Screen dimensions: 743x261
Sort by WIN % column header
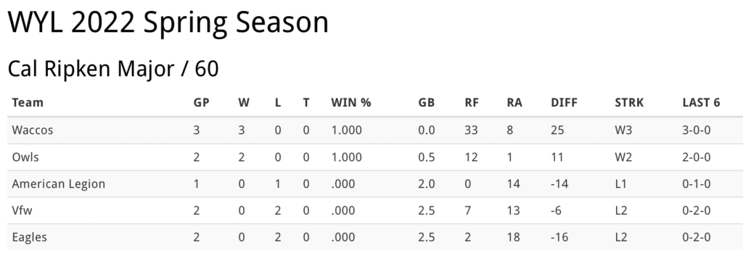tap(351, 103)
